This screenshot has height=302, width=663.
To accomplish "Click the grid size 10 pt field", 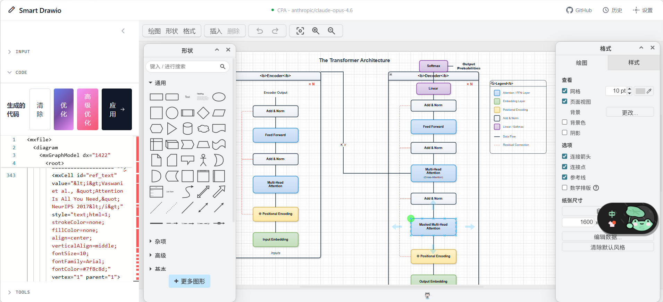I will pyautogui.click(x=616, y=91).
